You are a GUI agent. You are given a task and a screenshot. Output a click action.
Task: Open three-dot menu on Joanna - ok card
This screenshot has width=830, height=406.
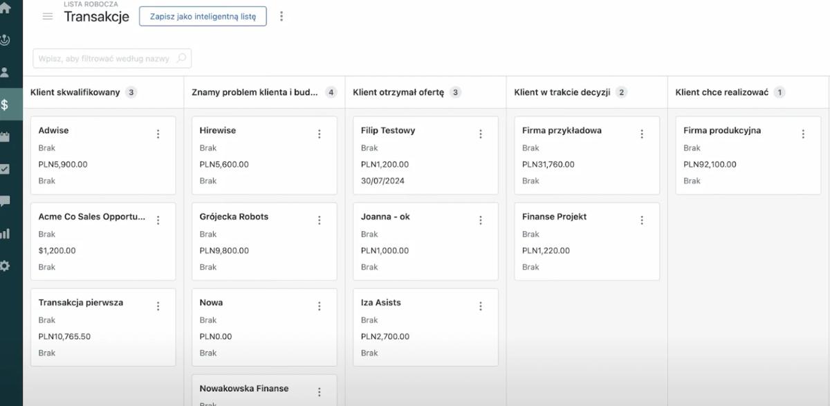tap(481, 220)
